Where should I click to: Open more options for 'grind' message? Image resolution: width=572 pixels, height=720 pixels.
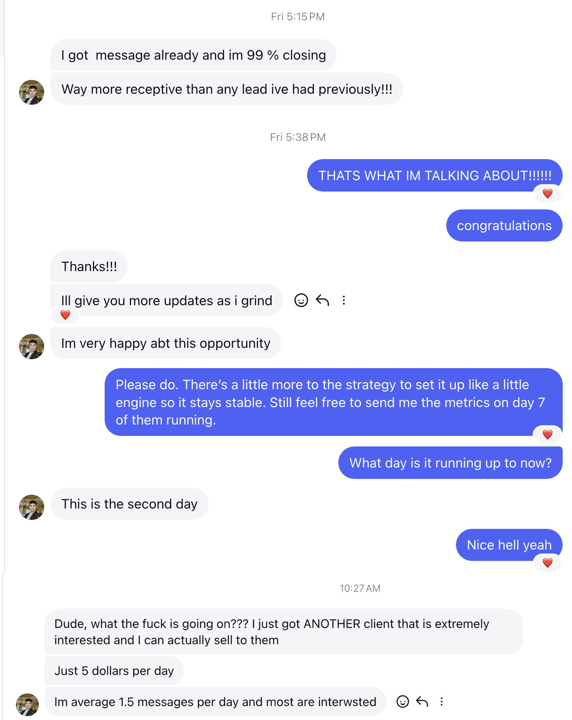click(344, 300)
